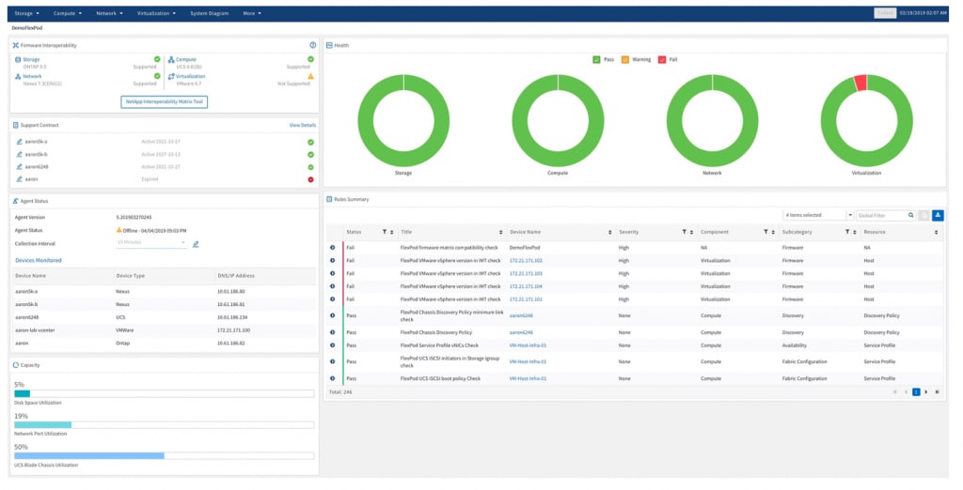The image size is (963, 490).
Task: Click the Severity column filter icon
Action: (x=683, y=232)
